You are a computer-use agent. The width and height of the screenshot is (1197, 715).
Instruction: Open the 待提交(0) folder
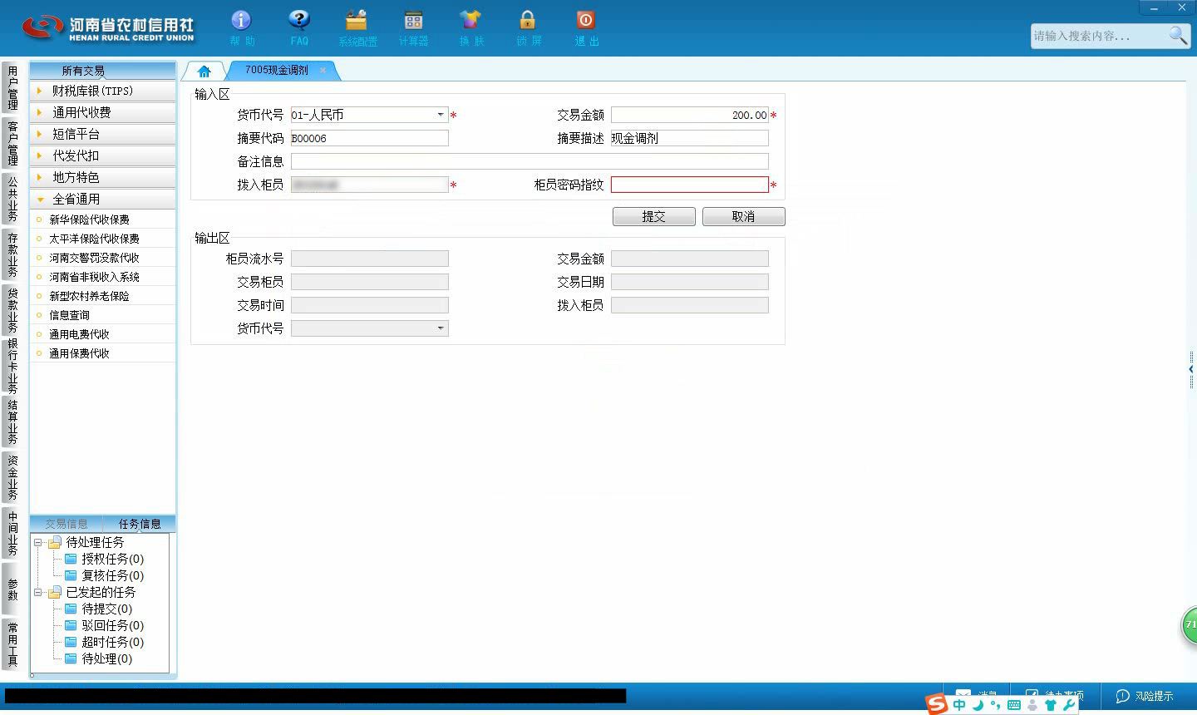[98, 609]
